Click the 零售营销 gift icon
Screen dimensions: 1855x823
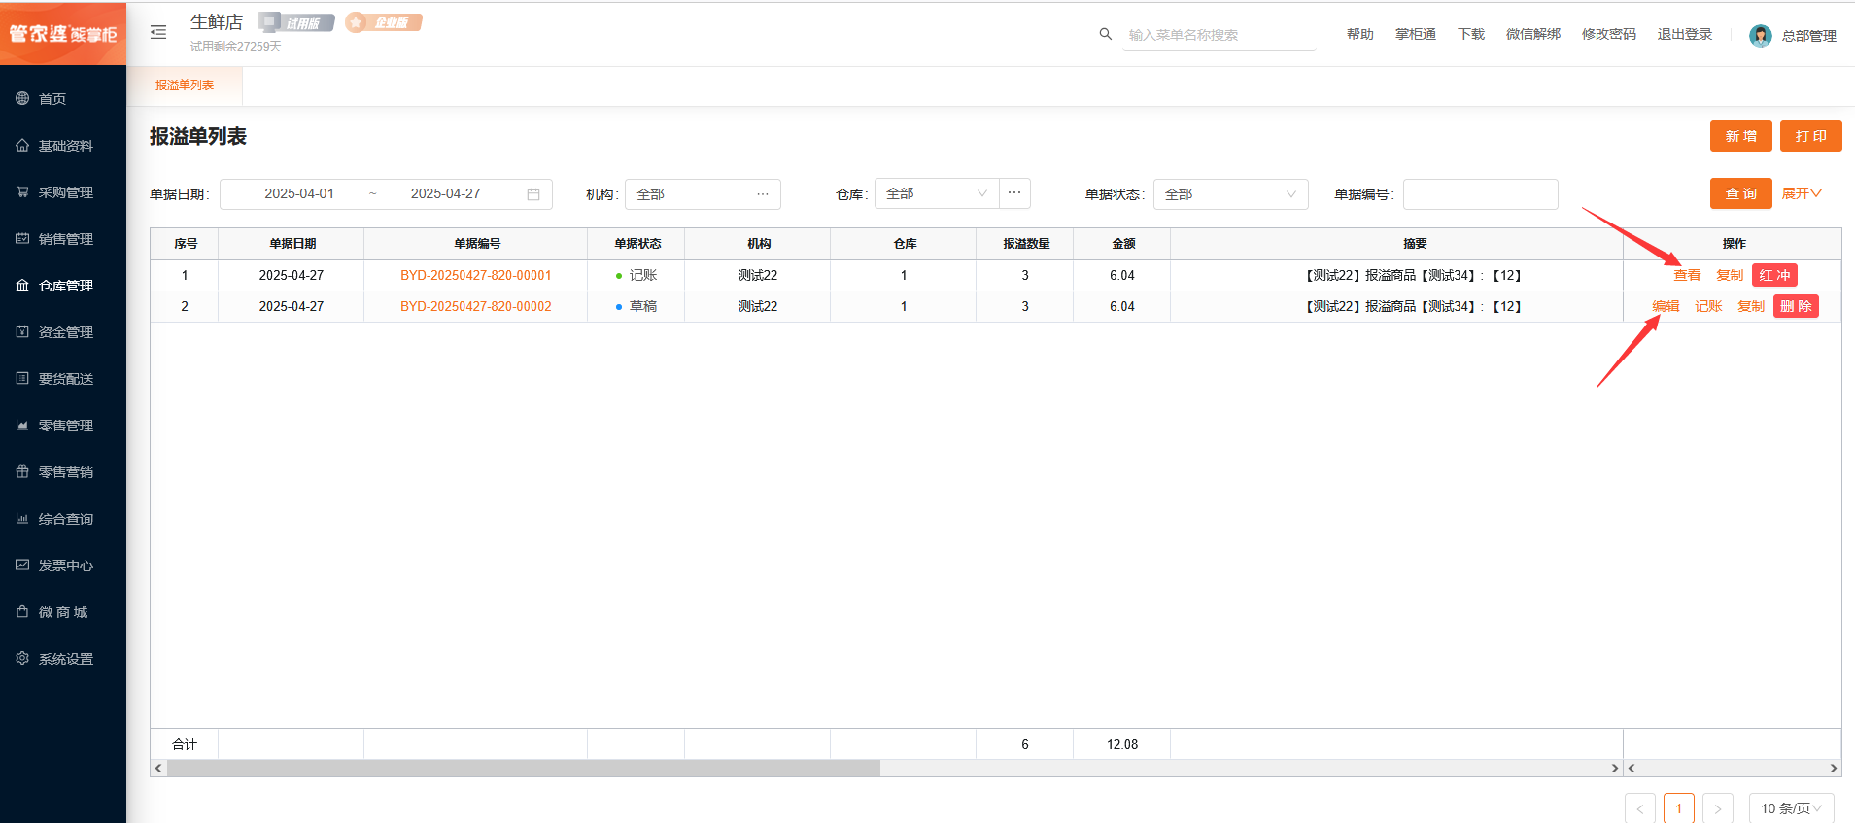22,471
